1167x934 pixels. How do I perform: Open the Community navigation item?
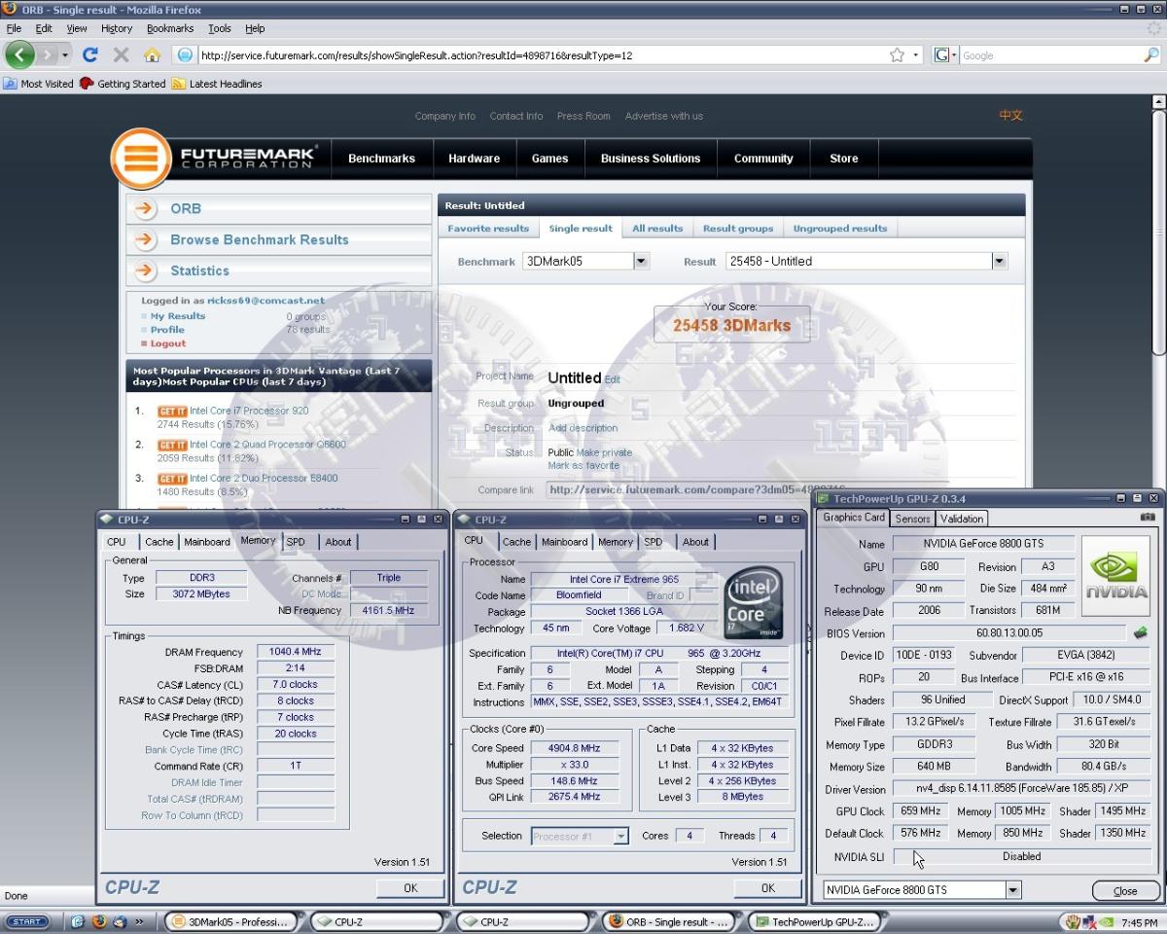pyautogui.click(x=763, y=159)
